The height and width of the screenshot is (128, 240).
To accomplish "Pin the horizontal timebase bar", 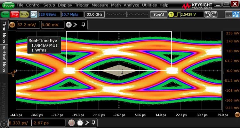I will tap(93, 123).
